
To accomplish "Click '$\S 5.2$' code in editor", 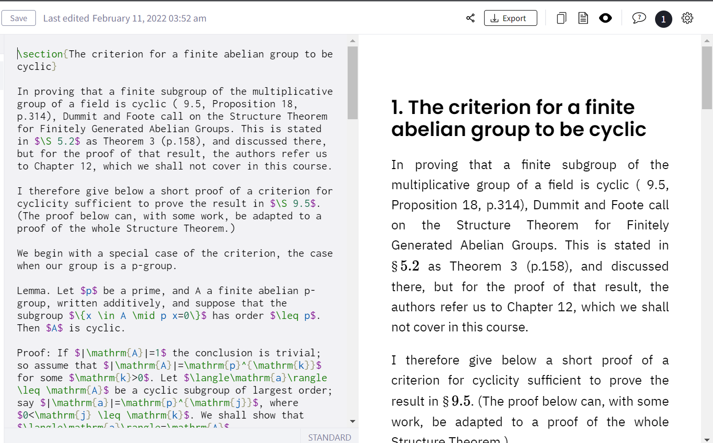I will coord(57,141).
